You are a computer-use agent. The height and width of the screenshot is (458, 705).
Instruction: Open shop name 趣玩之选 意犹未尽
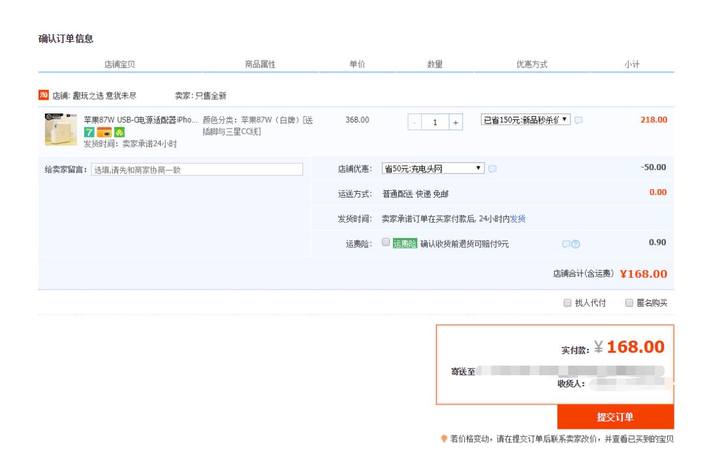tap(104, 95)
